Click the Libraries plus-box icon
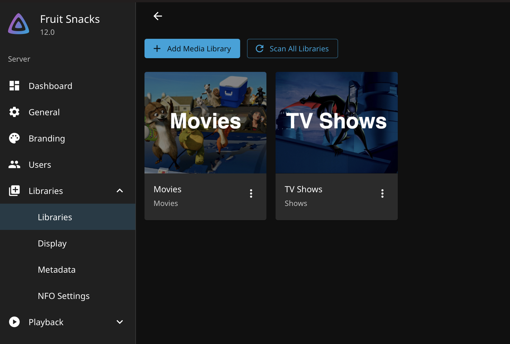 click(x=14, y=191)
